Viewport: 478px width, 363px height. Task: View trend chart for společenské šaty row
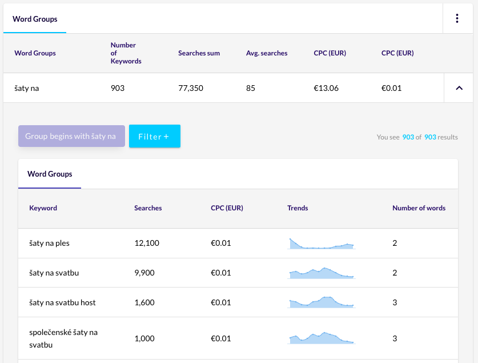point(322,338)
